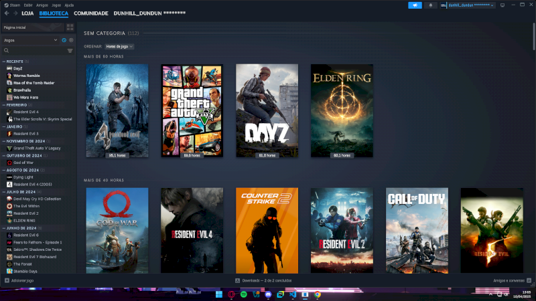The height and width of the screenshot is (301, 536).
Task: Open the LOJA tab
Action: (27, 13)
